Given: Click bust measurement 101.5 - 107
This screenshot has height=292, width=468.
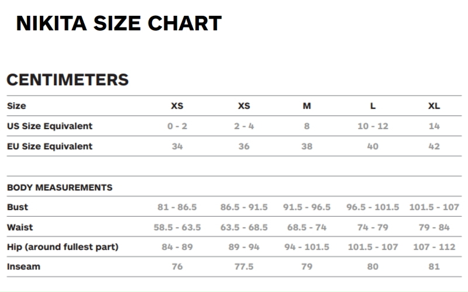Looking at the screenshot, I should [434, 207].
